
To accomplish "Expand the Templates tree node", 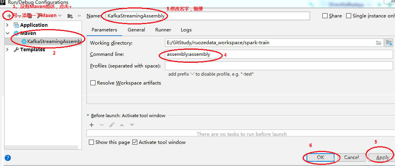I will click(7, 50).
